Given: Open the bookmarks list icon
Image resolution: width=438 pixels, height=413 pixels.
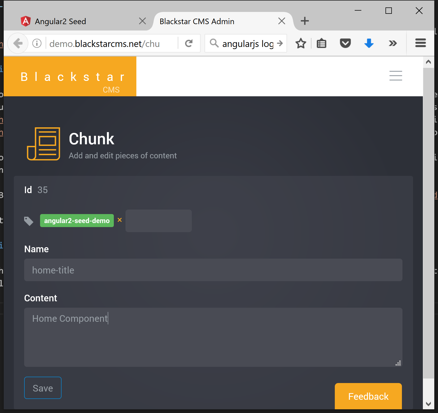Looking at the screenshot, I should pyautogui.click(x=322, y=43).
